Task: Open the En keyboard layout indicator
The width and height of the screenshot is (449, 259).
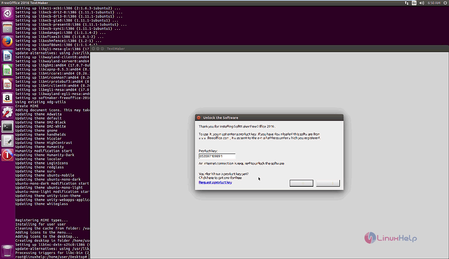Action: click(x=414, y=3)
